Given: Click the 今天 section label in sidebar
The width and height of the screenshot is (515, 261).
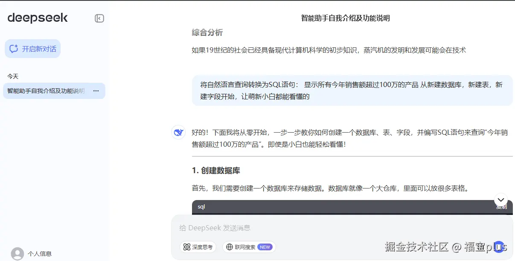Looking at the screenshot, I should 13,76.
